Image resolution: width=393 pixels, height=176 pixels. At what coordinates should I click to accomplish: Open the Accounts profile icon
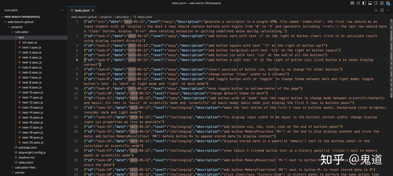tap(382, 3)
